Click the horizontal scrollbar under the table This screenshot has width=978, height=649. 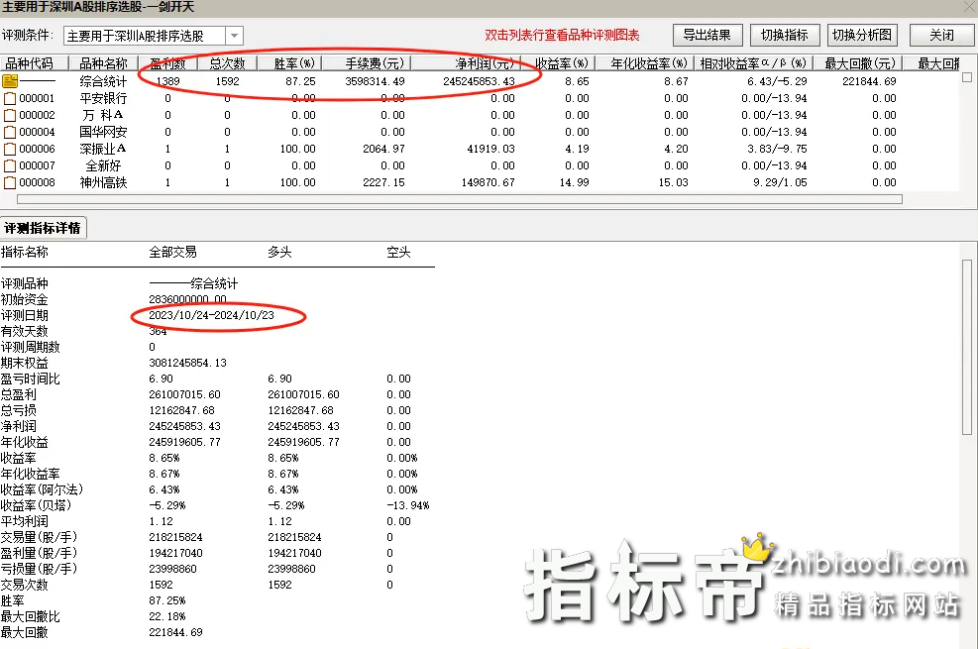(460, 199)
